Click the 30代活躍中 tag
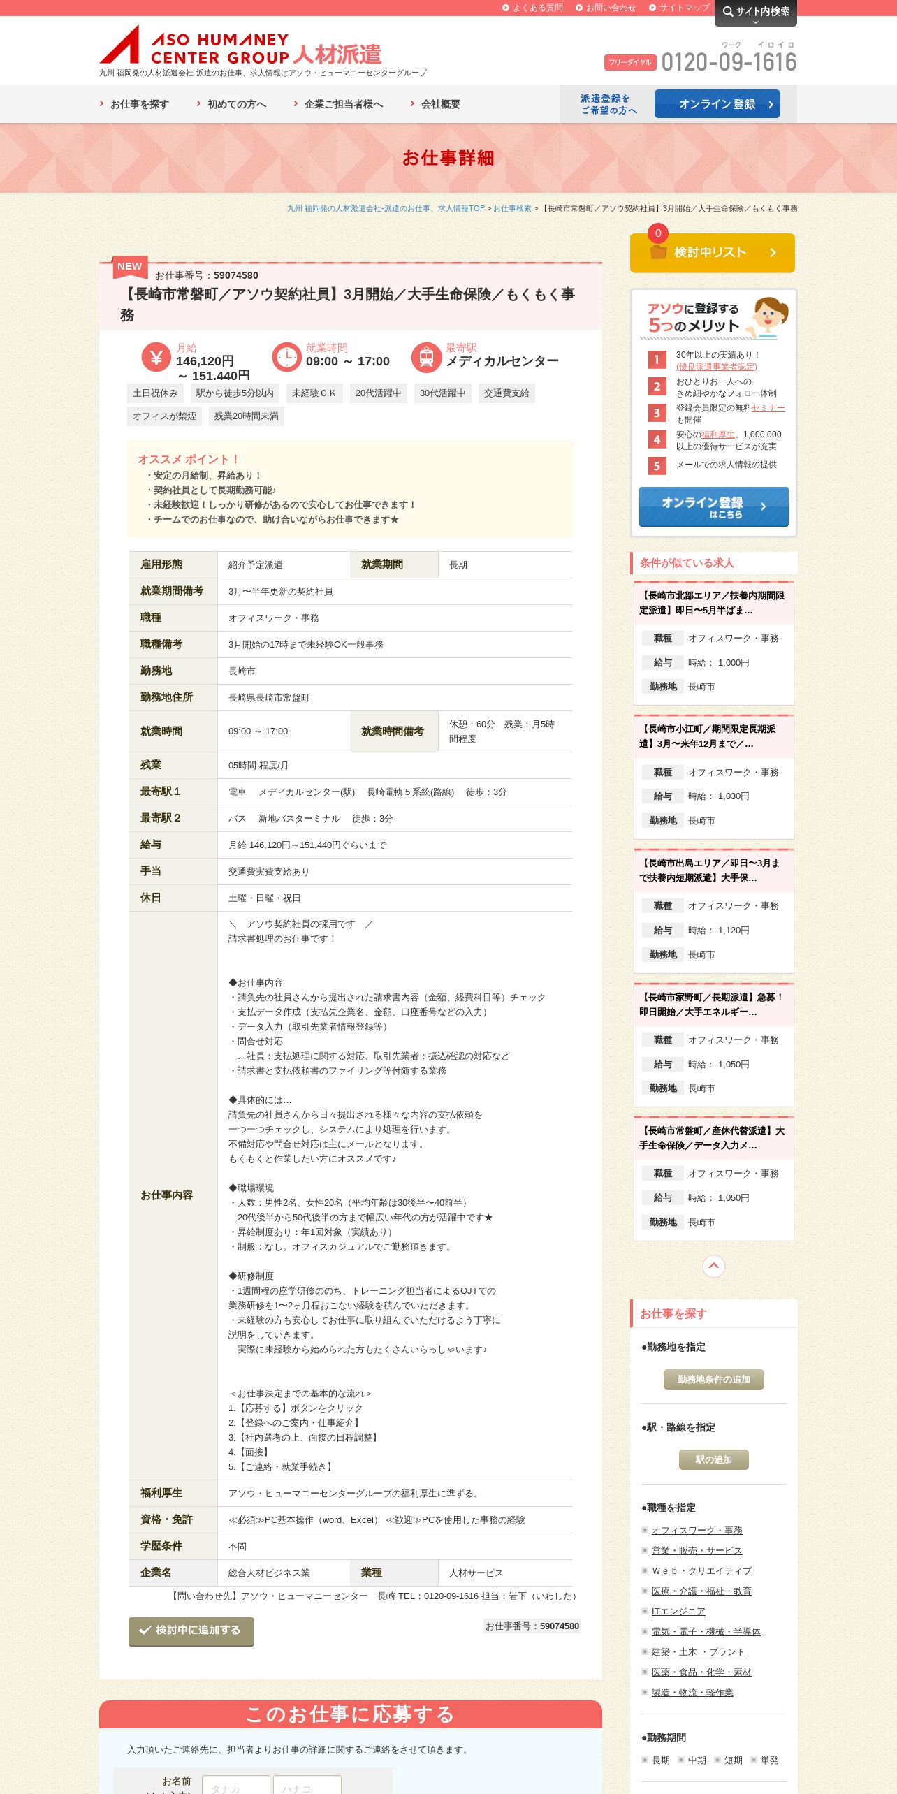Image resolution: width=897 pixels, height=1794 pixels. tap(443, 393)
